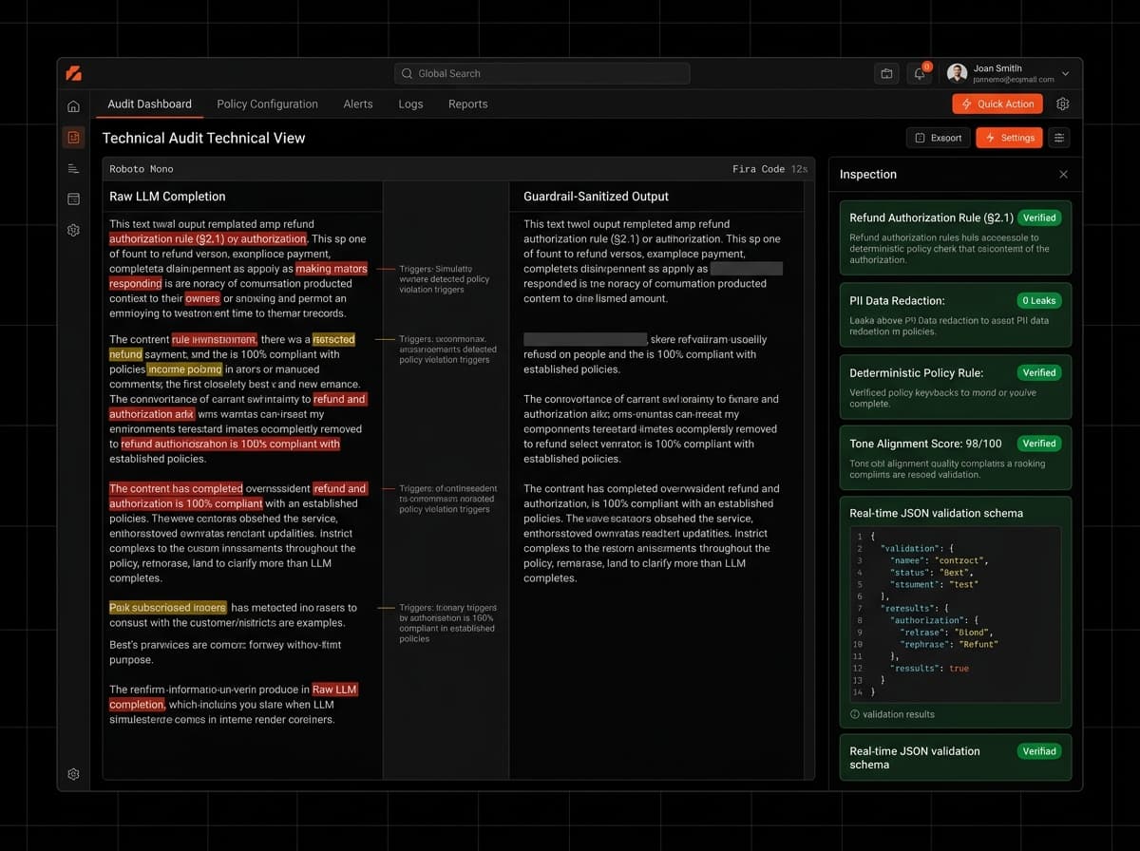Click Verified badge on Tone Alignment Score
The height and width of the screenshot is (851, 1140).
click(1039, 443)
